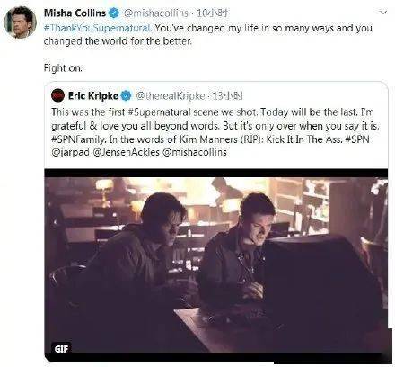Open the @mishacollins mention in quoted tweet

[195, 152]
